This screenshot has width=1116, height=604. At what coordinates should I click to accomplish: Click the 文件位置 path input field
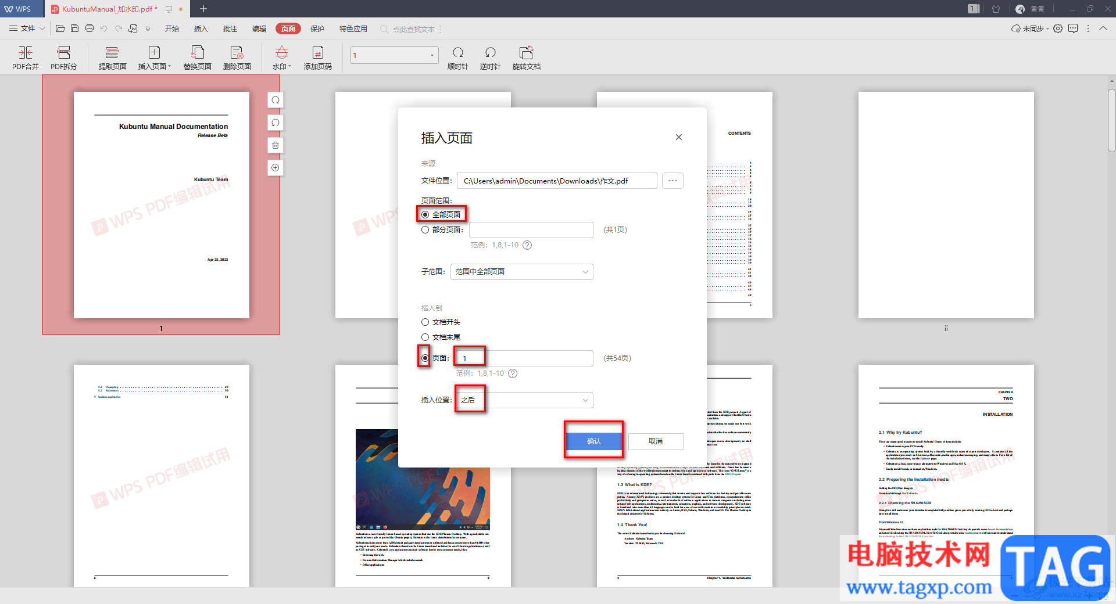tap(557, 181)
